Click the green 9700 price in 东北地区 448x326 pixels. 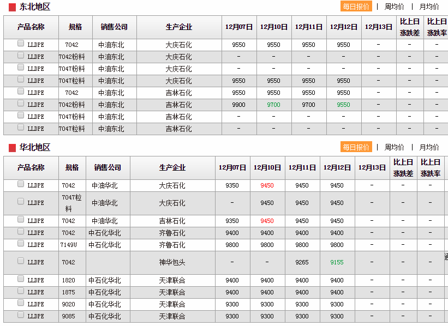(x=273, y=105)
